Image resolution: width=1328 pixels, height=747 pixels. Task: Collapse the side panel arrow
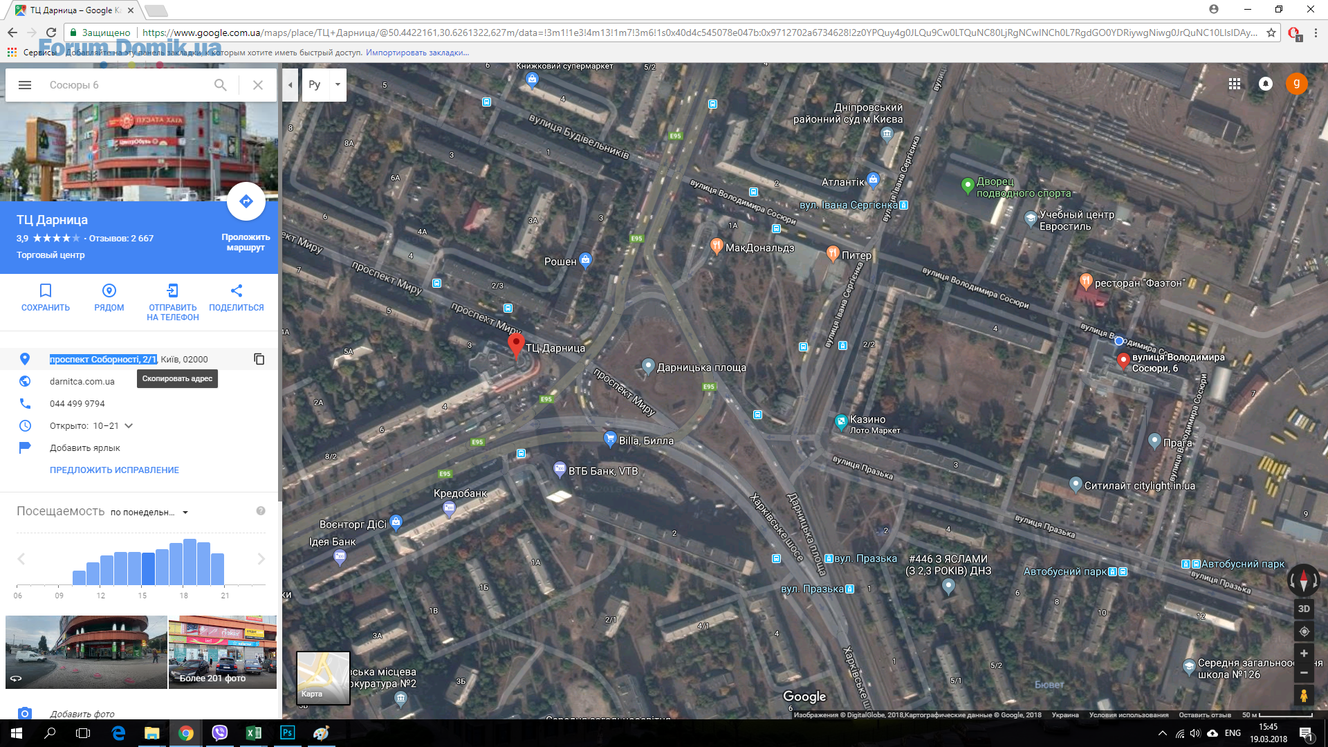coord(290,85)
